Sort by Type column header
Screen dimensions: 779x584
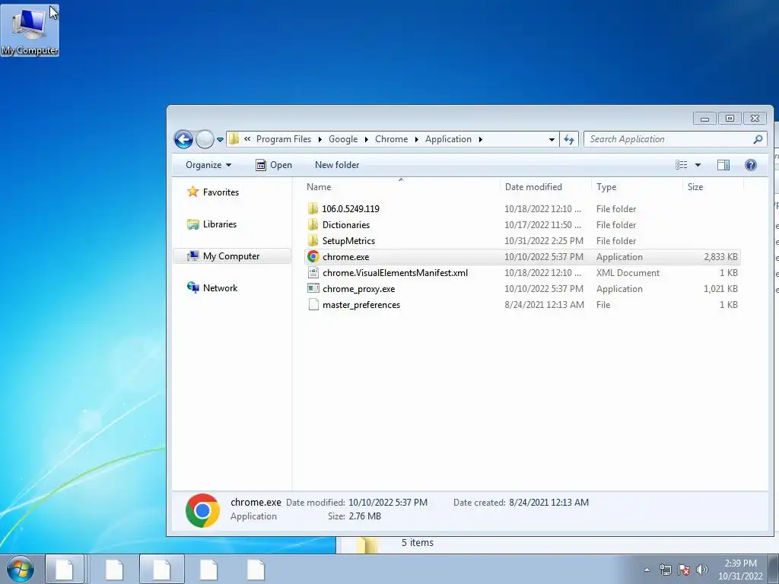point(637,187)
